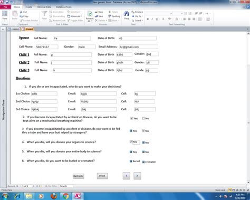The image size is (250, 200).
Task: Open Text Formatting dialog launcher
Action: [x=211, y=24]
